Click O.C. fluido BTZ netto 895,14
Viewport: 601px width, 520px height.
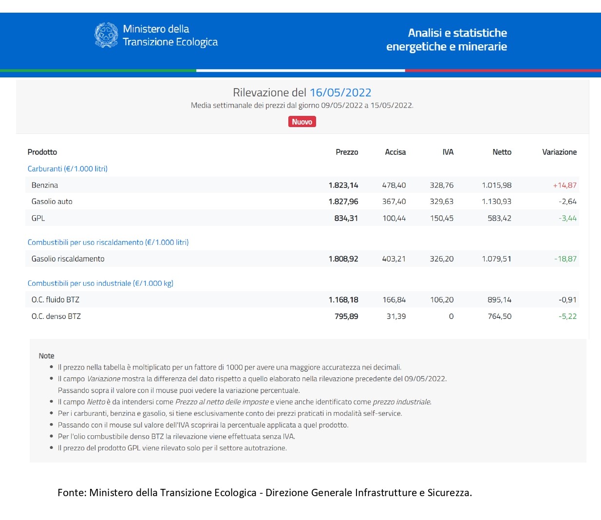(500, 299)
